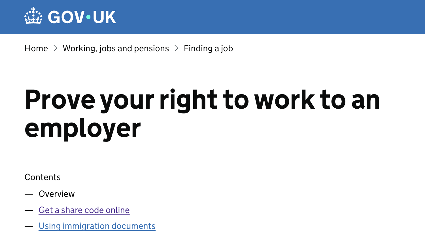Image resolution: width=425 pixels, height=236 pixels.
Task: Click the chevron before Finding a job
Action: pos(177,49)
